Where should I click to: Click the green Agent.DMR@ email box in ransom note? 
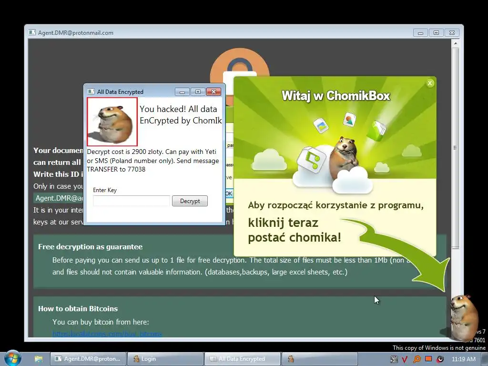click(x=59, y=198)
